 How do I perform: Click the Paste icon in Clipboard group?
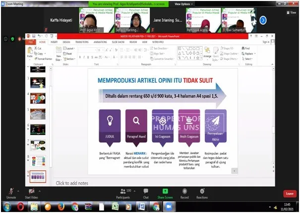[29, 52]
